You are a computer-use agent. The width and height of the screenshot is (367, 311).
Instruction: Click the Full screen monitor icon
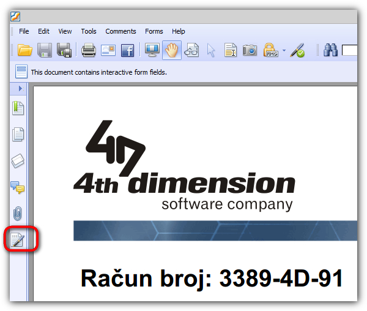coord(152,50)
